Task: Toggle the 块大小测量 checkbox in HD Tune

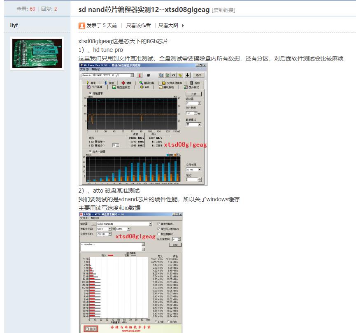Action: click(90, 151)
